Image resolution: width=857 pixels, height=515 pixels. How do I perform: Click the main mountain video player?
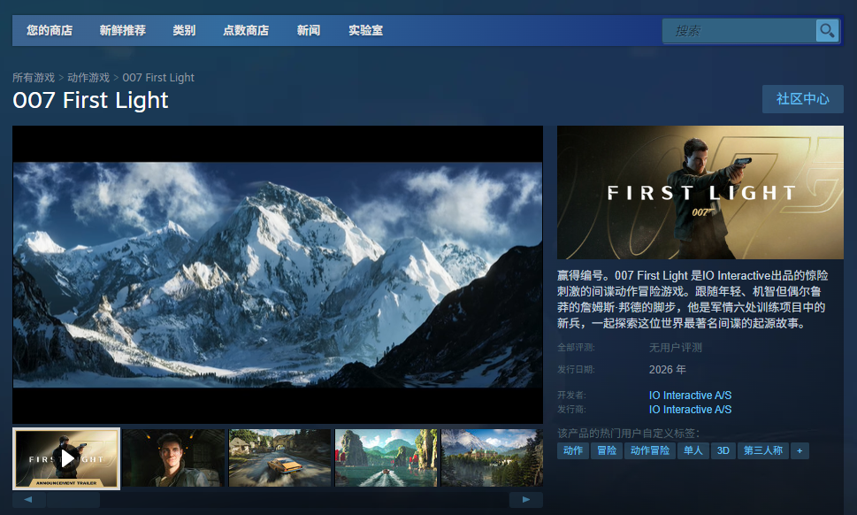tap(278, 274)
